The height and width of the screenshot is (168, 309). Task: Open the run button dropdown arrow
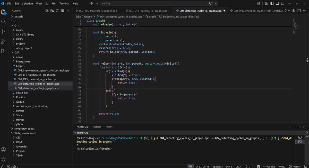(x=289, y=11)
